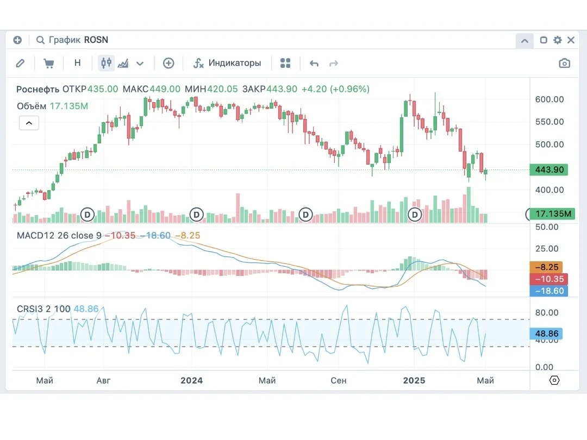
Task: Select the candlestick chart type
Action: point(106,63)
